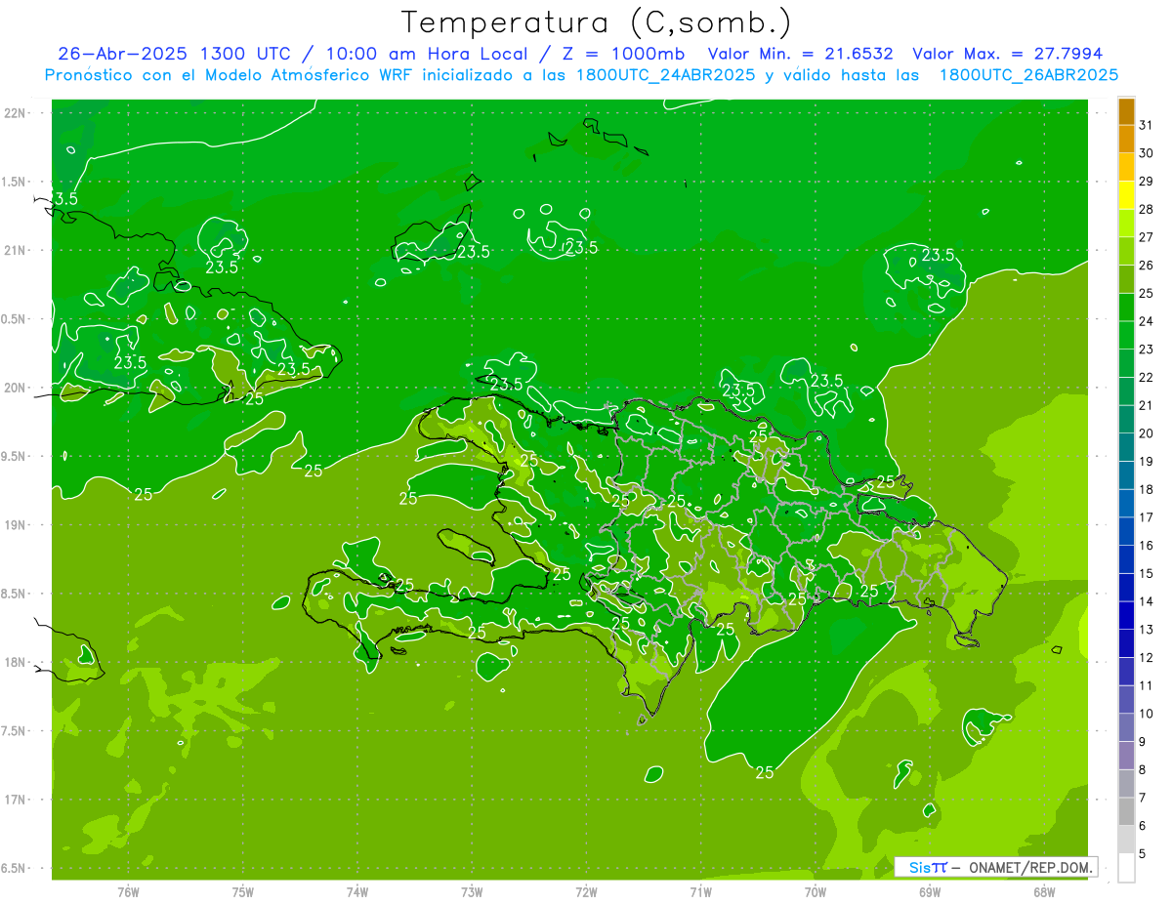Click the '19N' latitude axis label
The height and width of the screenshot is (905, 1172).
pos(16,525)
